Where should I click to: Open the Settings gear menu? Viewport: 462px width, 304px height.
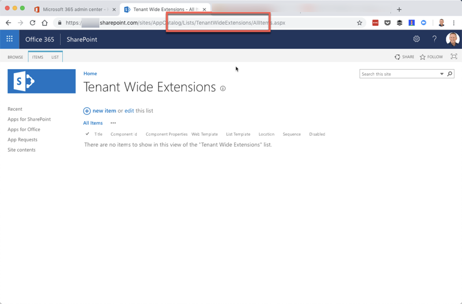tap(416, 39)
